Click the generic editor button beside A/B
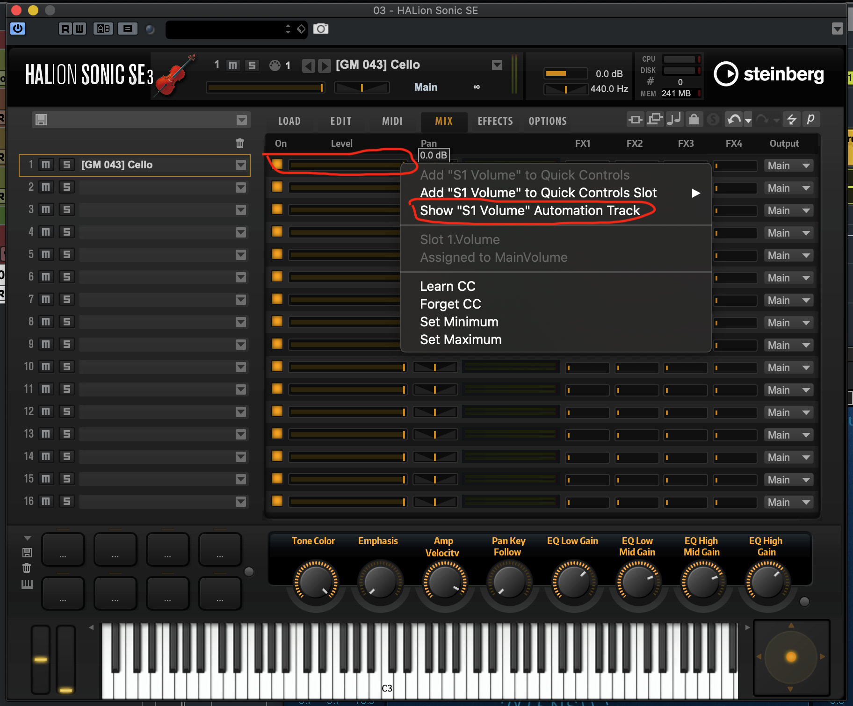The width and height of the screenshot is (853, 706). click(x=127, y=29)
